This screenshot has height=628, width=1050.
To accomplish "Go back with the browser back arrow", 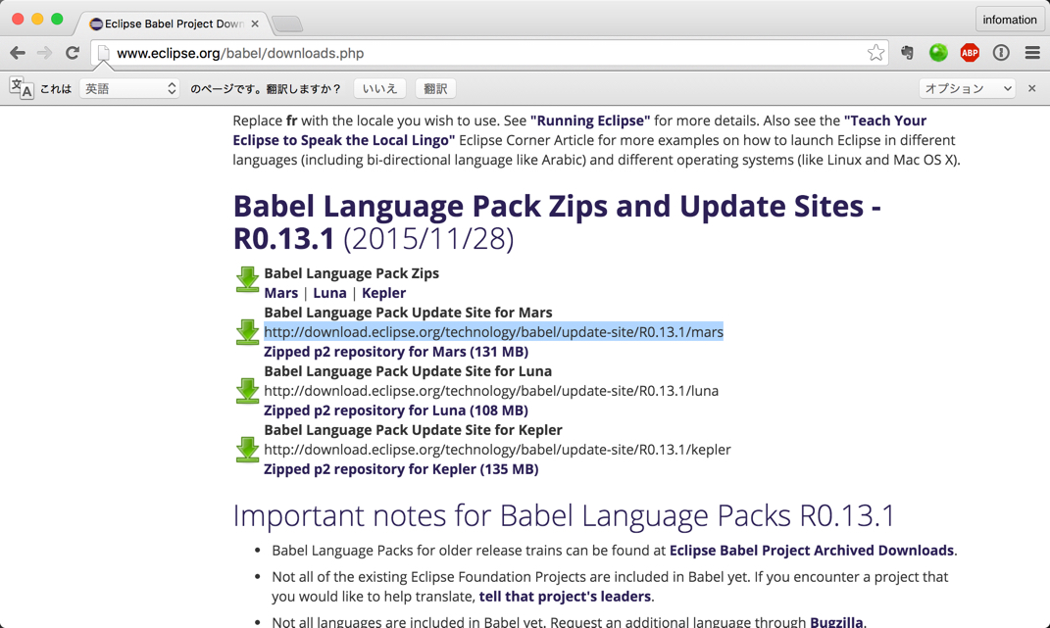I will 18,53.
